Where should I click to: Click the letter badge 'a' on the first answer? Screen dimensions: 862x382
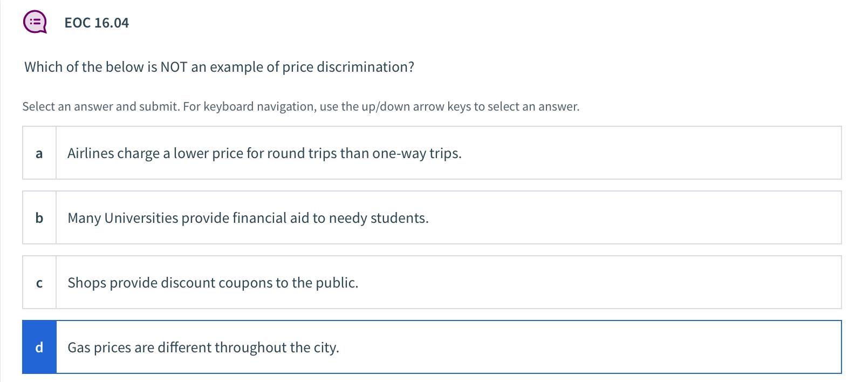point(38,153)
